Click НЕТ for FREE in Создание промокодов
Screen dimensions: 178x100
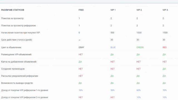pyautogui.click(x=81, y=69)
